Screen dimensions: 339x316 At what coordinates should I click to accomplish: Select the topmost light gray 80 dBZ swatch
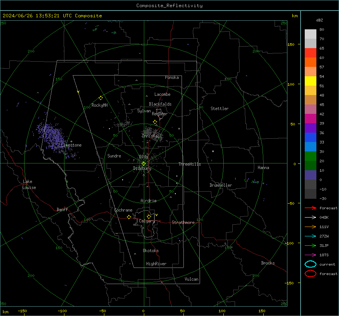pos(310,34)
